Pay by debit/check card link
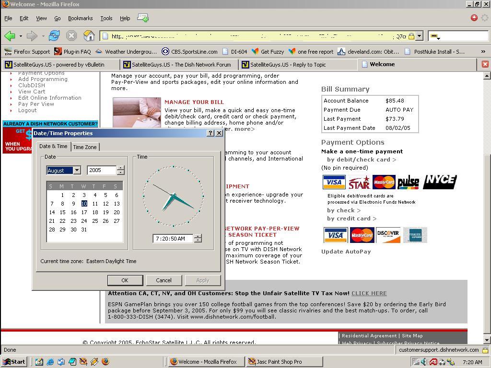491x368 pixels. (362, 160)
